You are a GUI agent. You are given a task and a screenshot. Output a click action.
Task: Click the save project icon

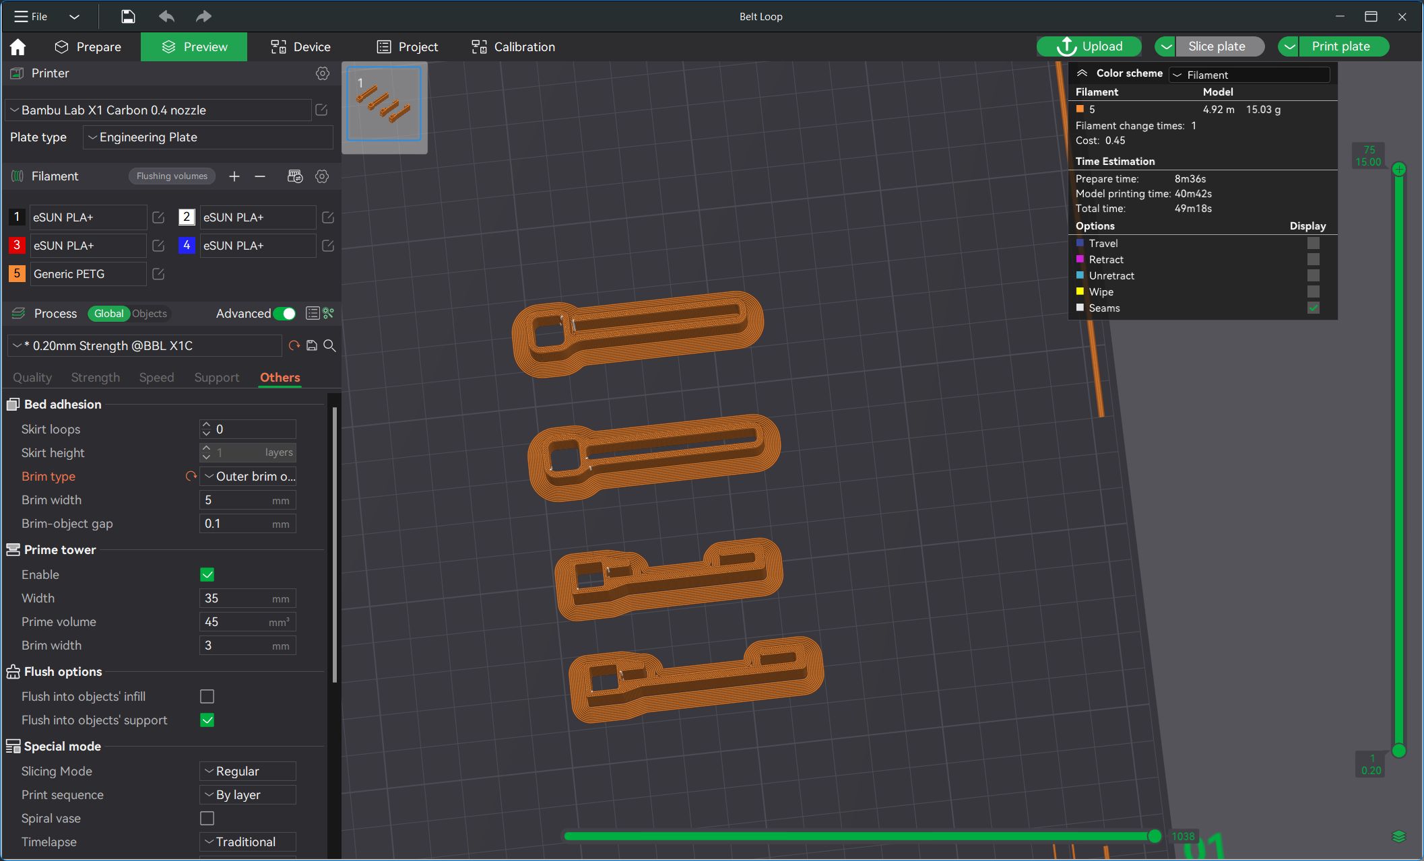tap(128, 17)
